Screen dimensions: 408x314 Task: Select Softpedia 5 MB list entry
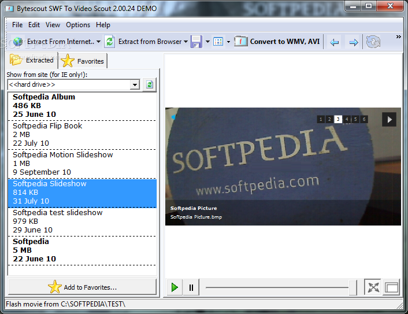(x=82, y=250)
